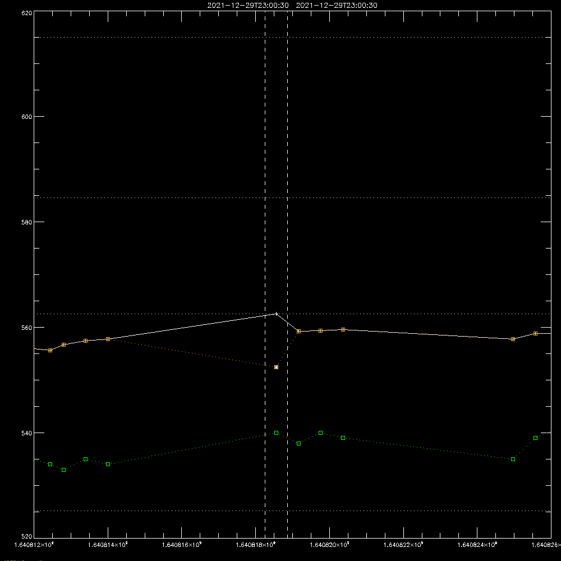Select the white plus marker at the curve peak

[276, 314]
